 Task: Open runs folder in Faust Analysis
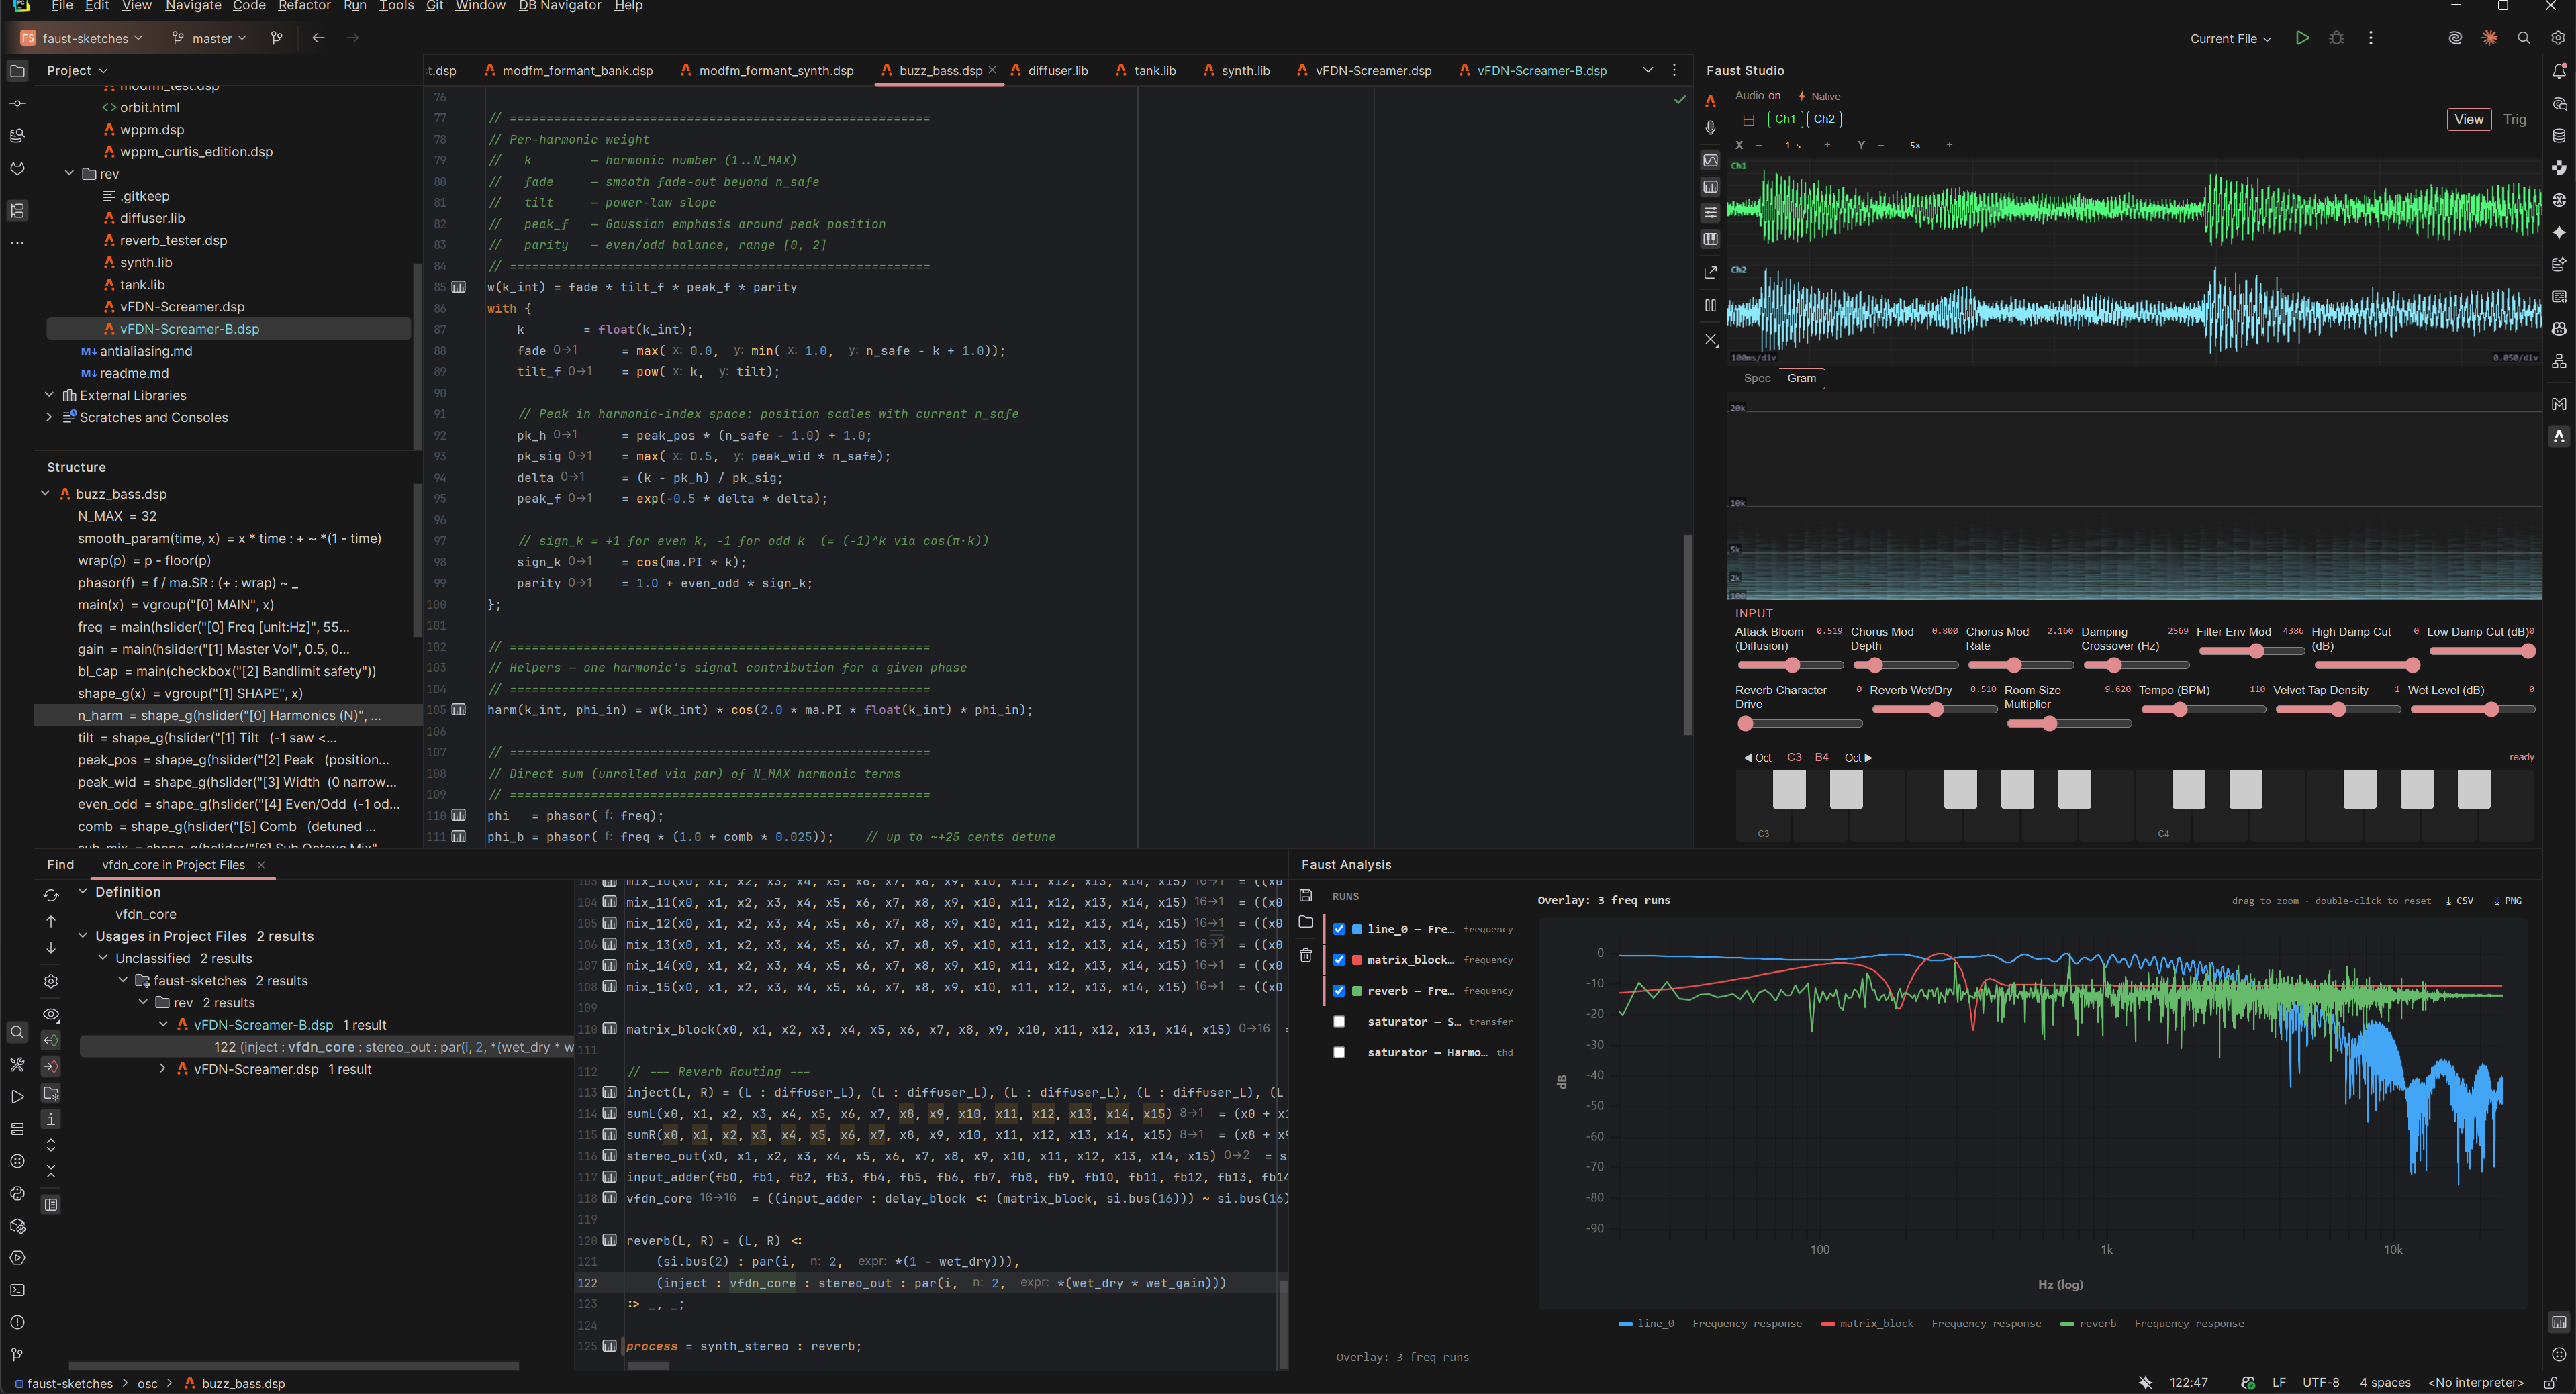pyautogui.click(x=1306, y=922)
